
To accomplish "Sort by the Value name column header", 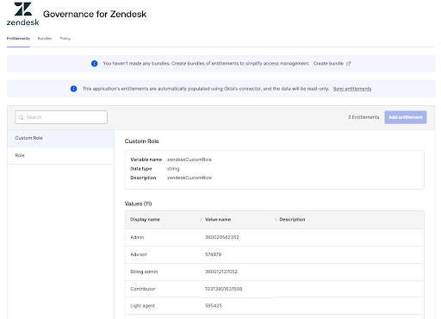I will click(x=218, y=220).
